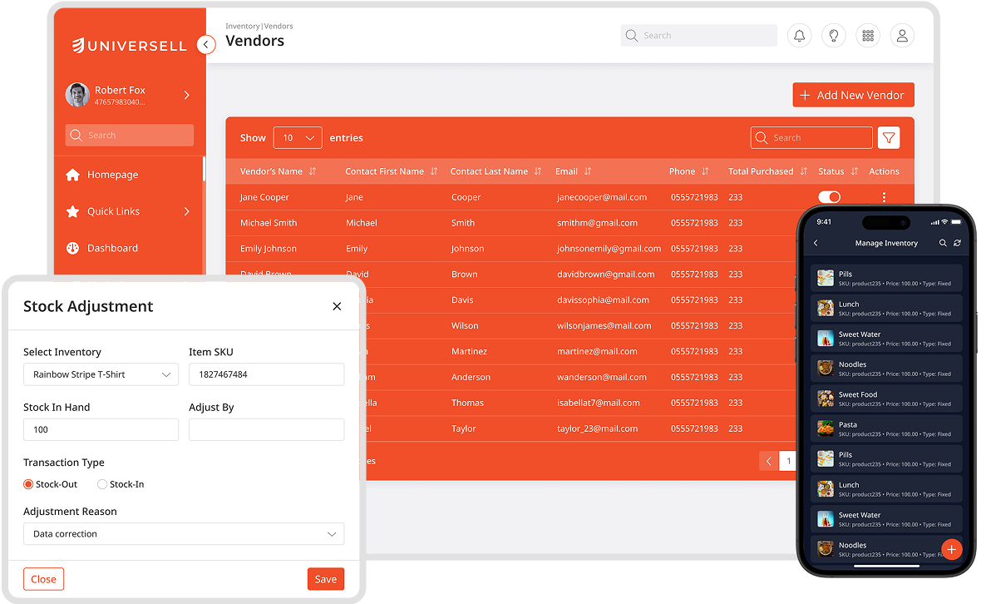The height and width of the screenshot is (604, 986).
Task: Click the Close button in Stock Adjustment
Action: click(x=43, y=580)
